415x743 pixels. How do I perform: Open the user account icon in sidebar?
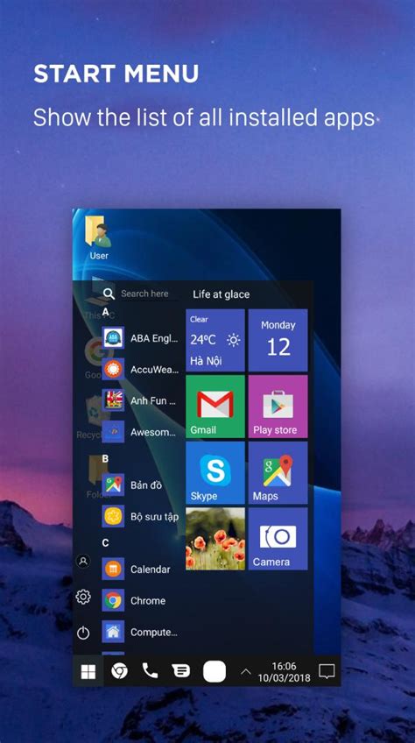pos(83,562)
